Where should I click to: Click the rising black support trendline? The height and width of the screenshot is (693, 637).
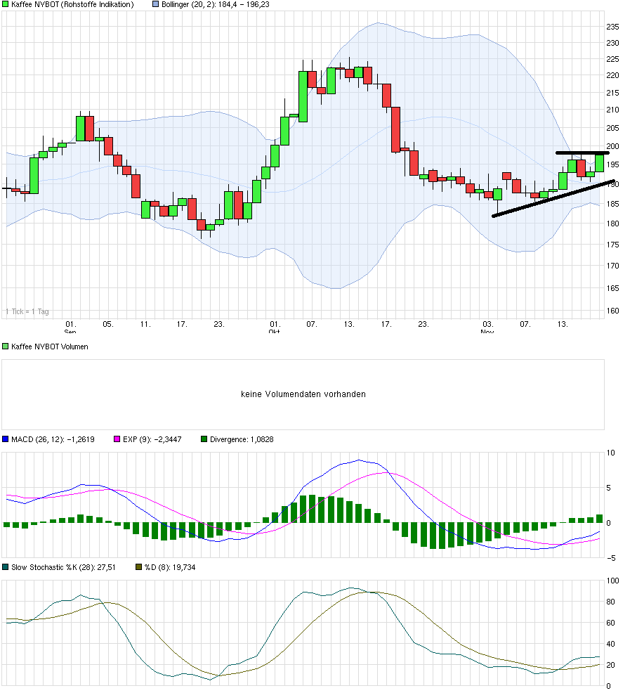click(x=553, y=198)
